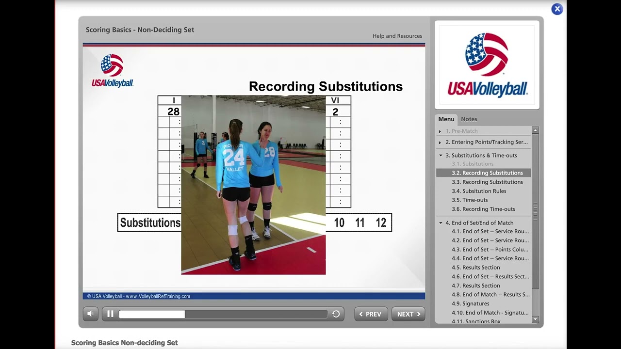Click the column I header

pyautogui.click(x=174, y=100)
